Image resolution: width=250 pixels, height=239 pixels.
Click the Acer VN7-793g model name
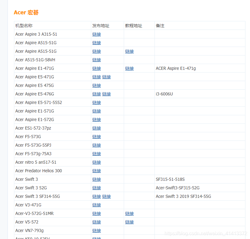pos(29,230)
